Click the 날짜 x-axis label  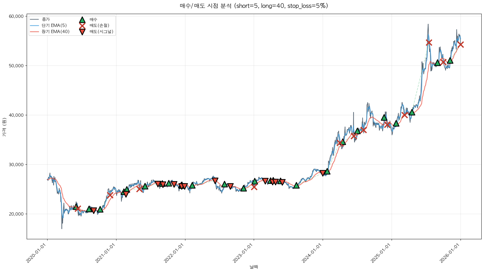pos(254,267)
